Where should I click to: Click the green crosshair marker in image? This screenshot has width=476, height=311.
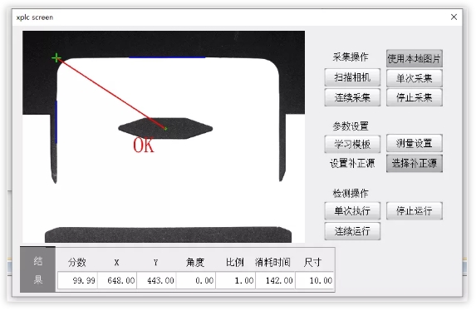coord(56,57)
